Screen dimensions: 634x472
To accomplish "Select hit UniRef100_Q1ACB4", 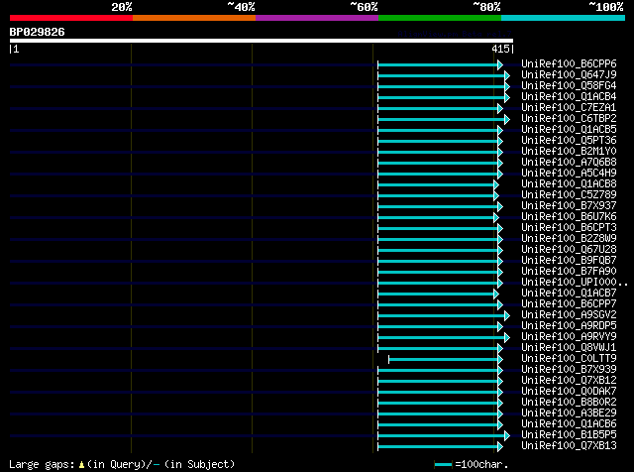I will pos(569,97).
